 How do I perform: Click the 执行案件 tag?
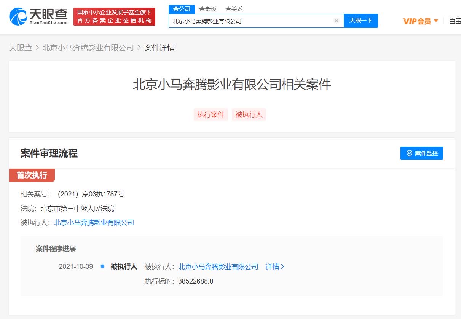pyautogui.click(x=211, y=115)
